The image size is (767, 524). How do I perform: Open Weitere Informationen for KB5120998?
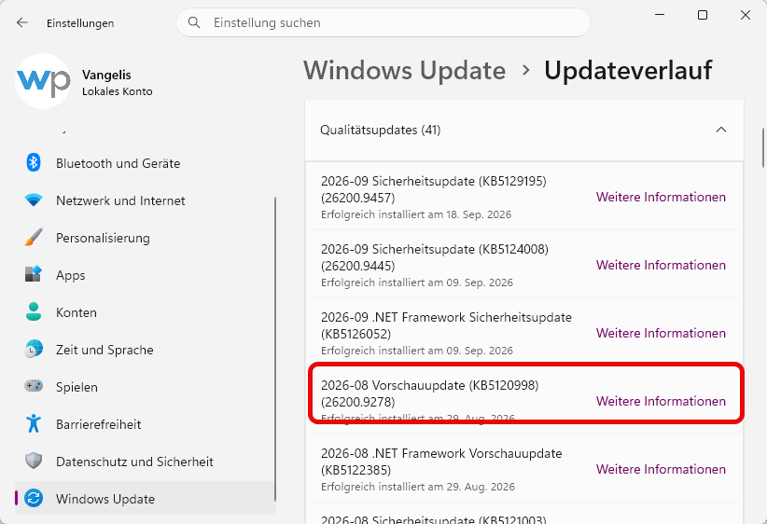(x=661, y=401)
